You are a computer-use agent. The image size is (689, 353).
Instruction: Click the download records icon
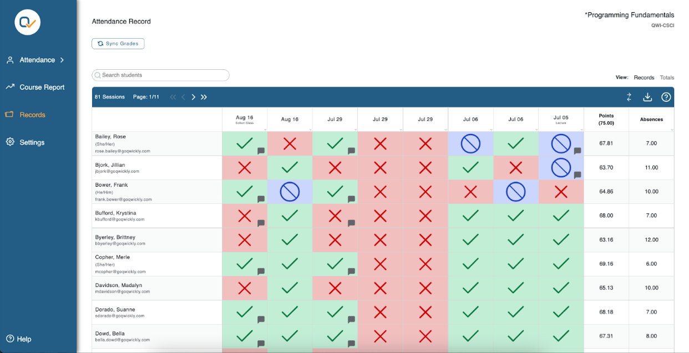tap(647, 97)
